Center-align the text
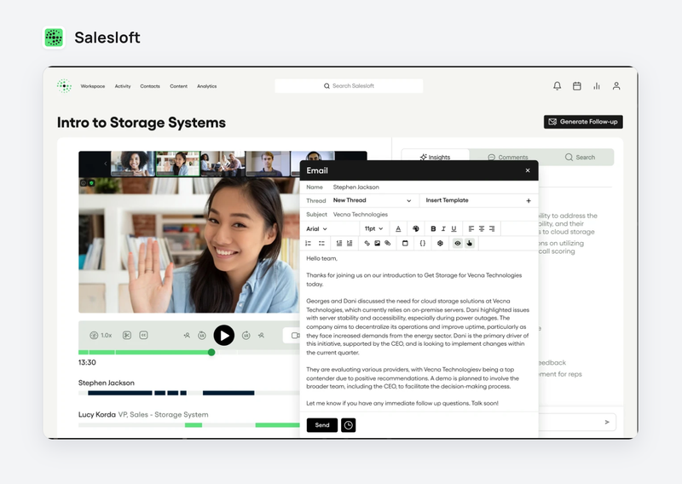This screenshot has width=682, height=484. 482,228
